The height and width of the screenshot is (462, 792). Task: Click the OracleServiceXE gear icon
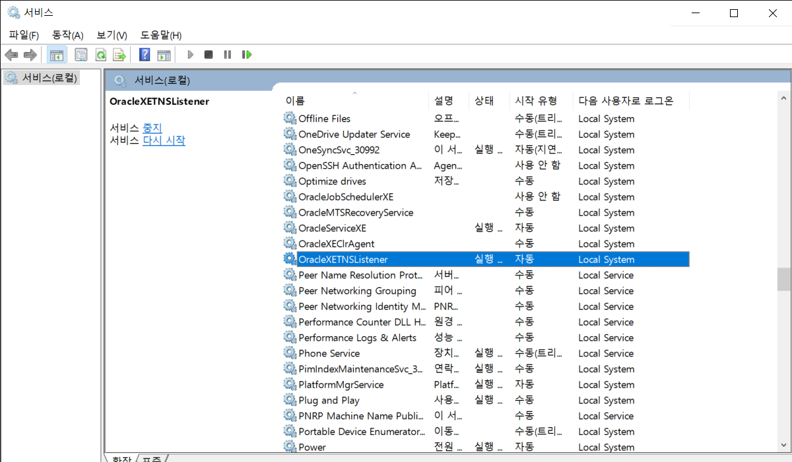point(290,228)
